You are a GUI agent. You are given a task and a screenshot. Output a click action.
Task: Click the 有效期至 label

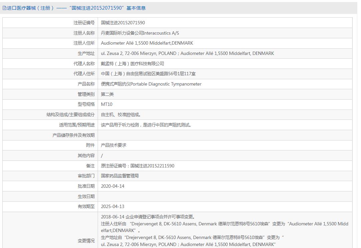[86, 207]
